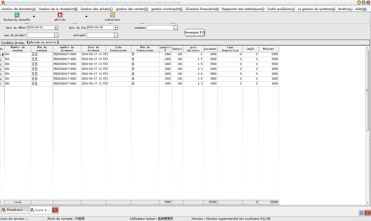Click the prix unitaire column header
This screenshot has height=221, width=371.
tap(193, 49)
